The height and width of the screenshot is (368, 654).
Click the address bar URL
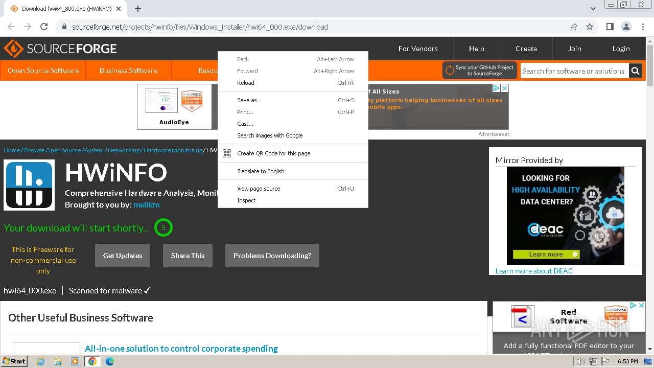point(200,27)
